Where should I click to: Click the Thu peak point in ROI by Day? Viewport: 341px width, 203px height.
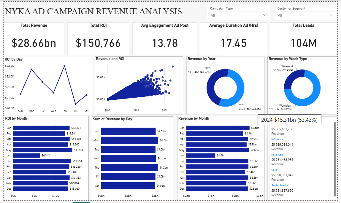(64, 66)
